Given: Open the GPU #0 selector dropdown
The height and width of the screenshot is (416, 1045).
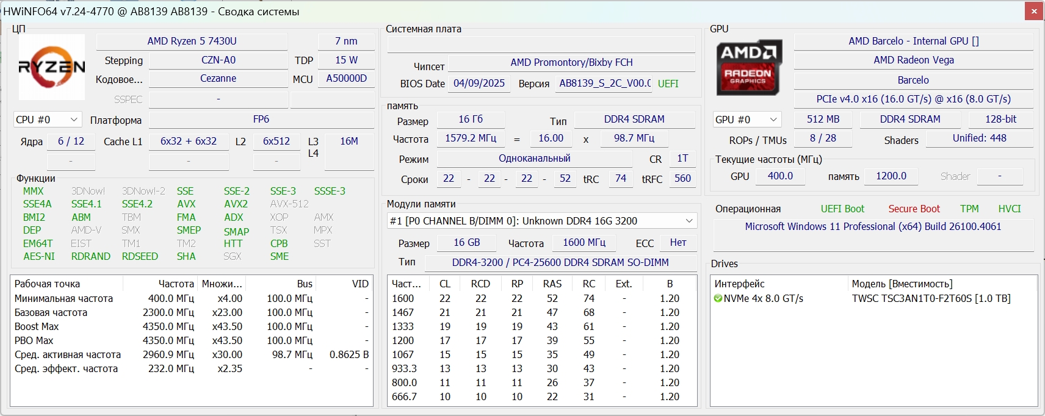Looking at the screenshot, I should [x=747, y=120].
